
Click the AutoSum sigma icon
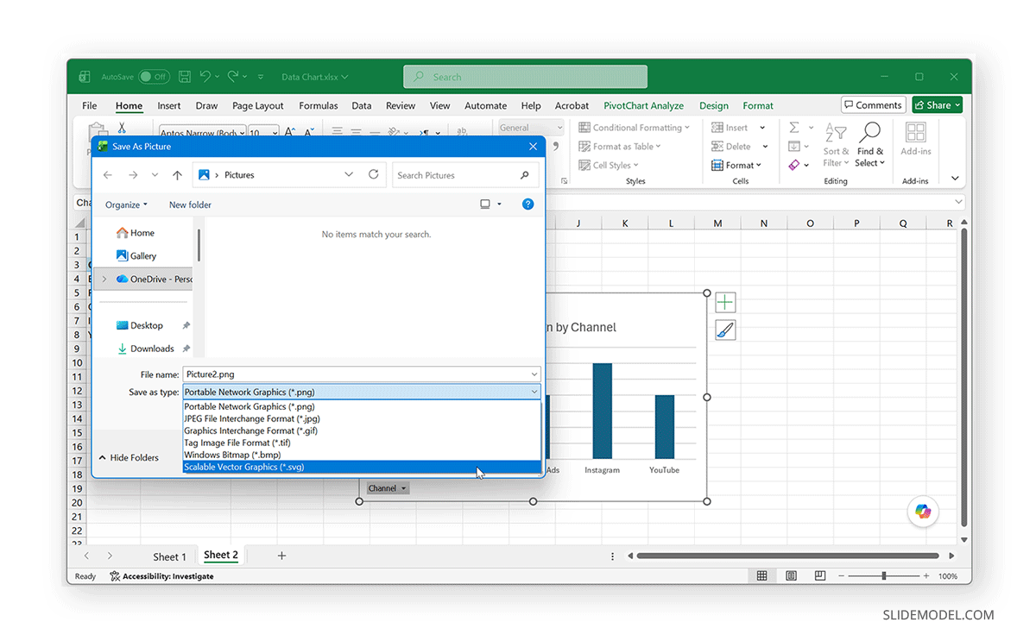point(794,128)
